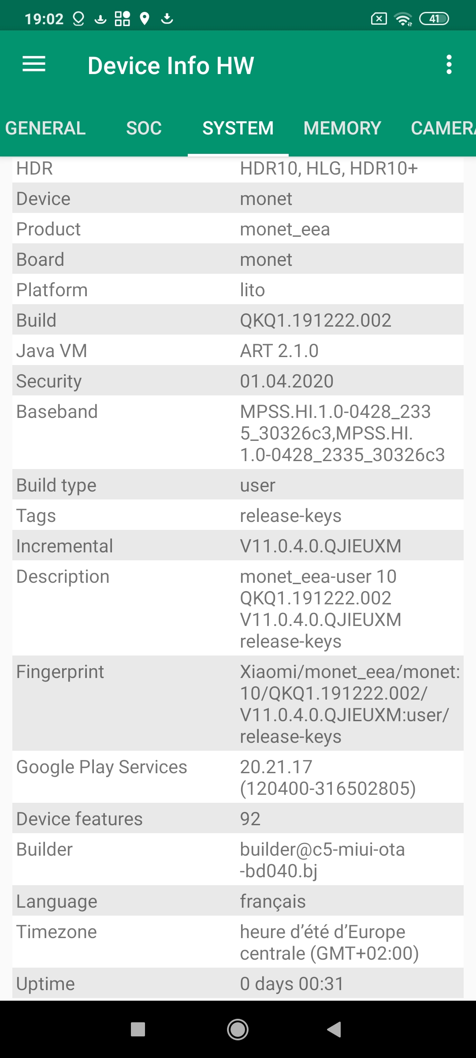
Task: Select the SYSTEM tab
Action: point(238,128)
